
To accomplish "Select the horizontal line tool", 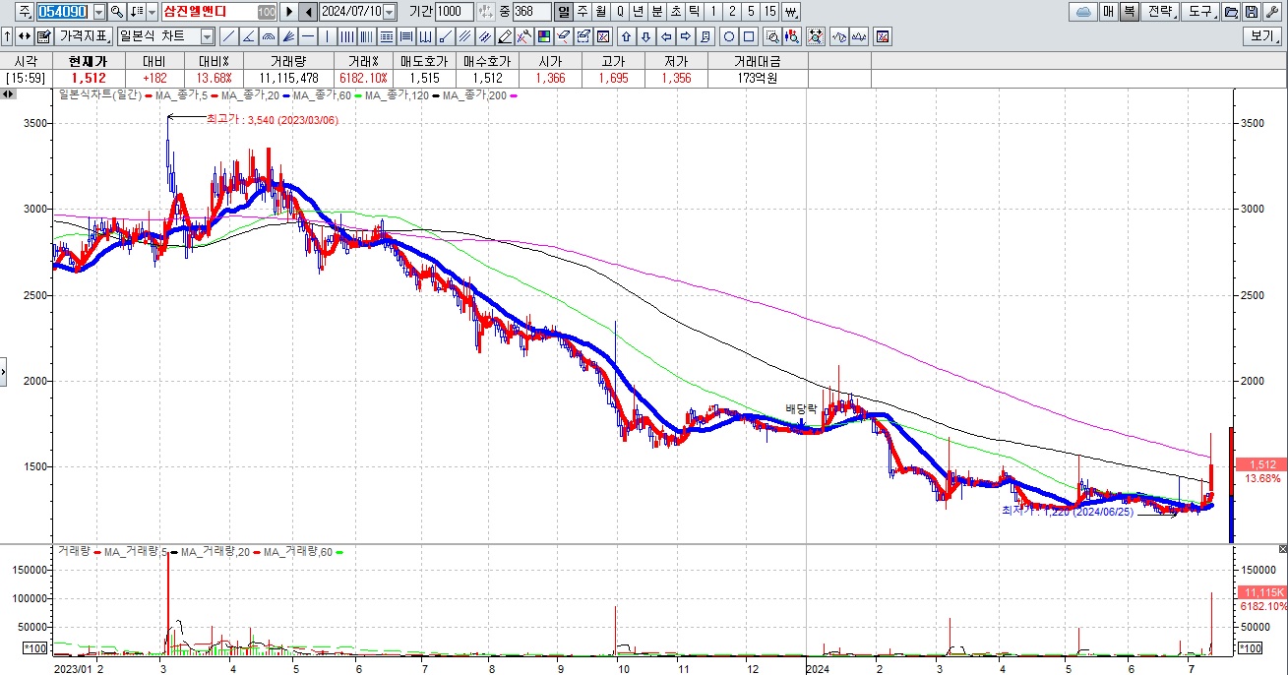I will click(308, 36).
